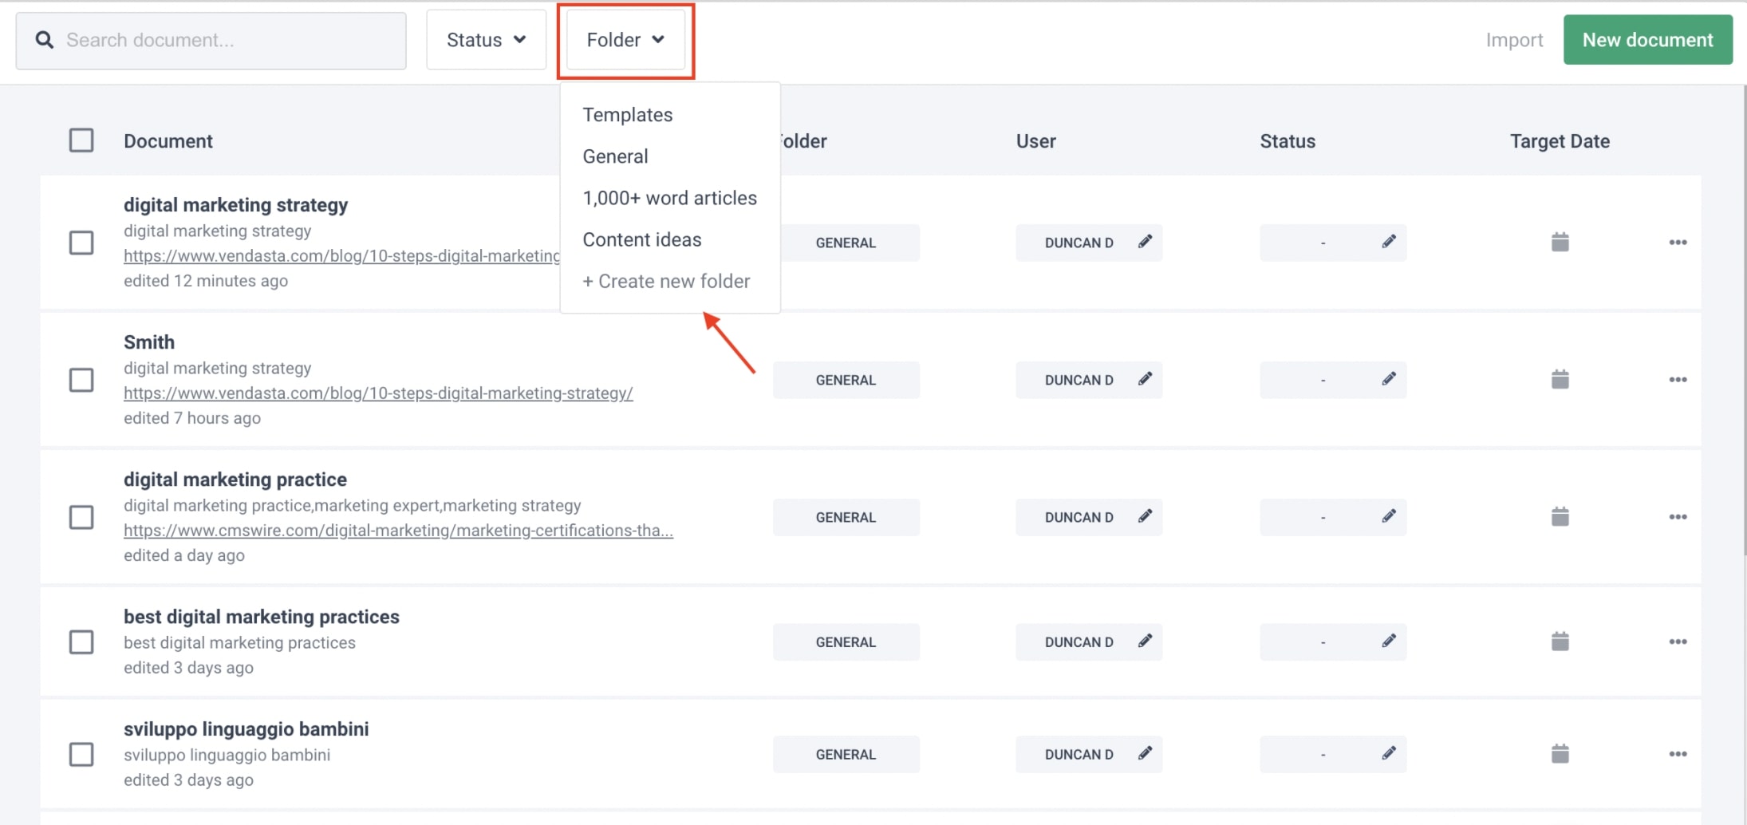Edit status pencil in Smith row
This screenshot has height=825, width=1747.
click(x=1389, y=379)
